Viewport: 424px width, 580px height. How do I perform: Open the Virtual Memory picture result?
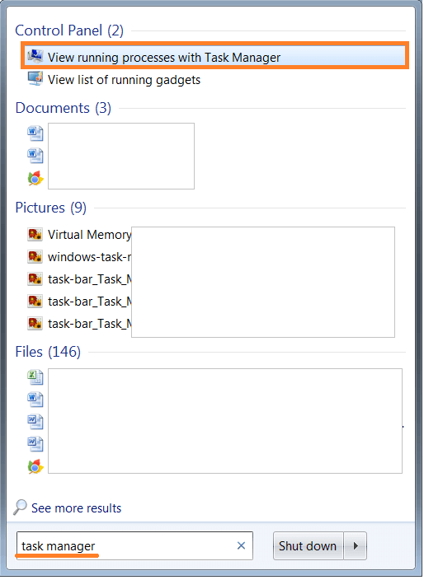pyautogui.click(x=89, y=235)
